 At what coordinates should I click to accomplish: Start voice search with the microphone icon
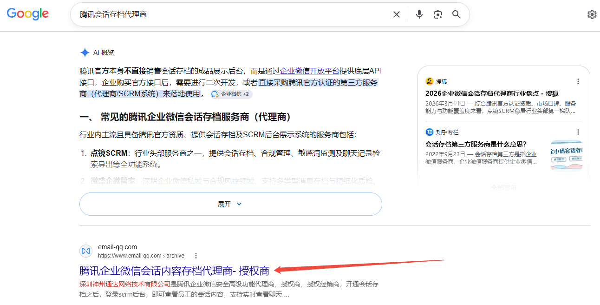click(x=419, y=14)
